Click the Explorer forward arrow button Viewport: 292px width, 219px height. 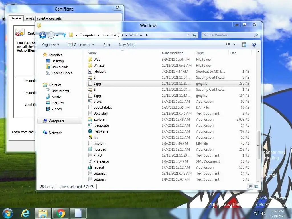click(51, 35)
